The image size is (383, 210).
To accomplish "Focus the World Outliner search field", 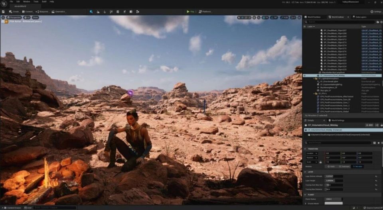I will (x=340, y=22).
